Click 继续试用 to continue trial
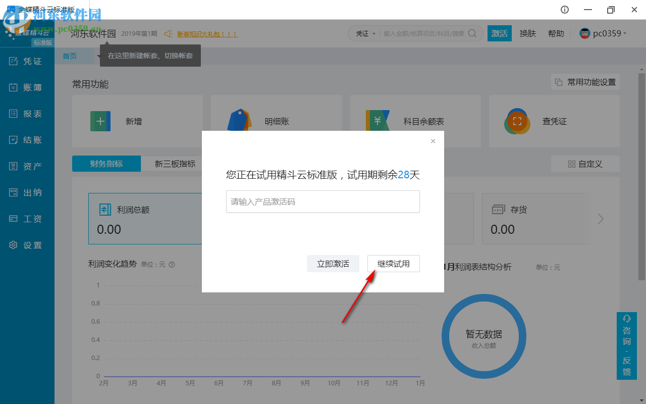 393,263
